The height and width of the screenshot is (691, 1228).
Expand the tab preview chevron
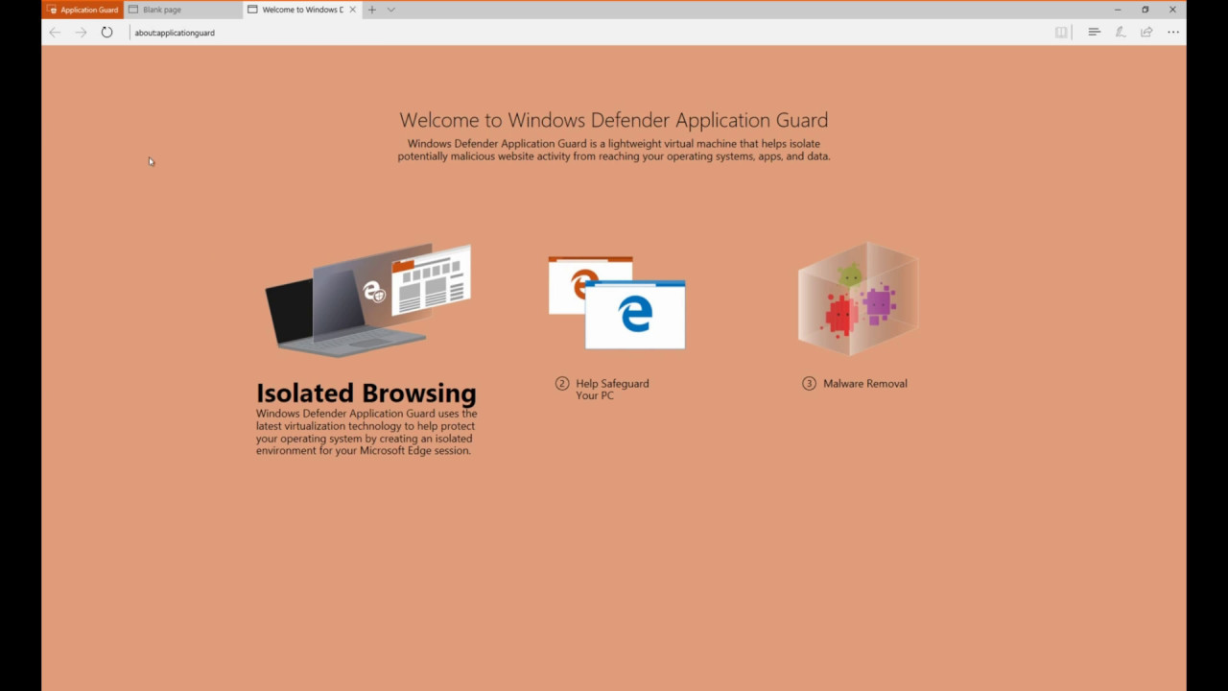(x=390, y=10)
